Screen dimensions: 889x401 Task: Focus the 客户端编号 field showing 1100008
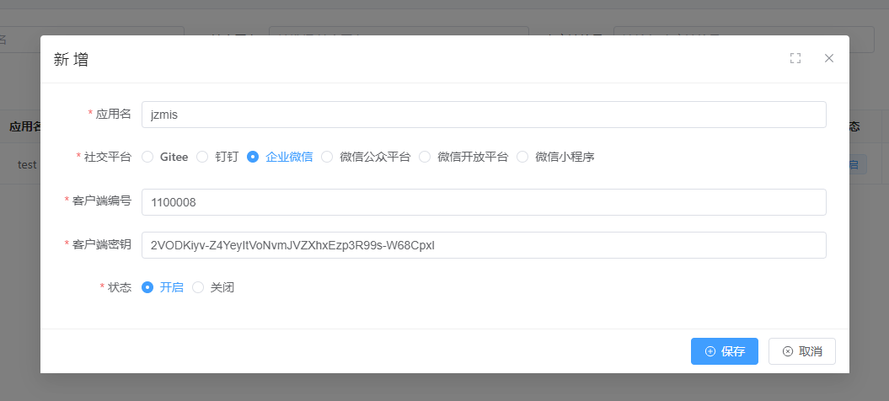tap(483, 202)
